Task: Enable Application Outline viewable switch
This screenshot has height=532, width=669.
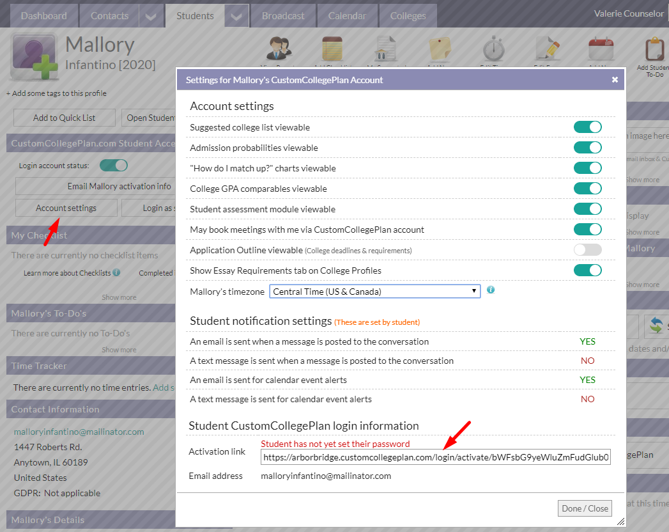Action: [587, 250]
